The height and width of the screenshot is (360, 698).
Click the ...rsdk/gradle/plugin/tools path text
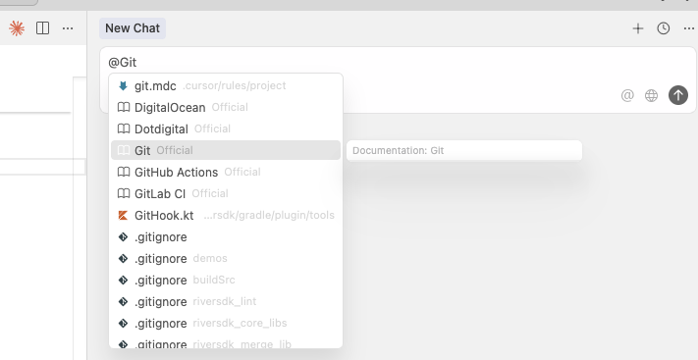coord(269,216)
